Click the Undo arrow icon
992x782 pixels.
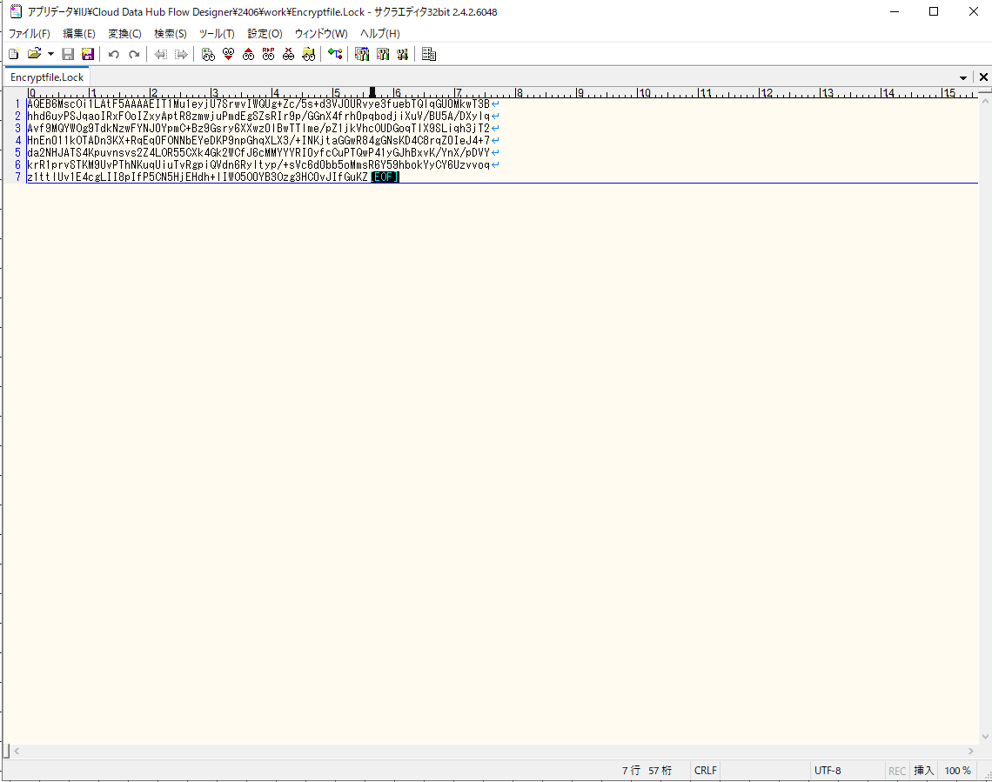click(x=113, y=54)
